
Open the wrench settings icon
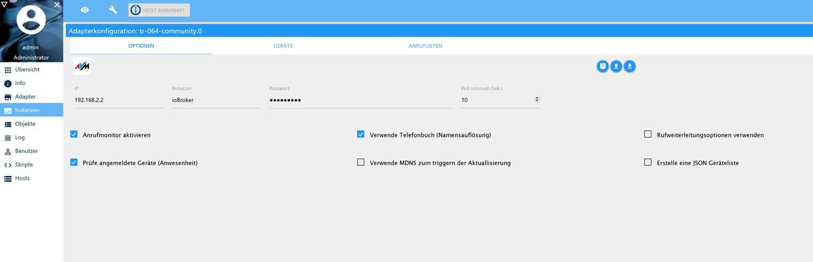[x=113, y=10]
